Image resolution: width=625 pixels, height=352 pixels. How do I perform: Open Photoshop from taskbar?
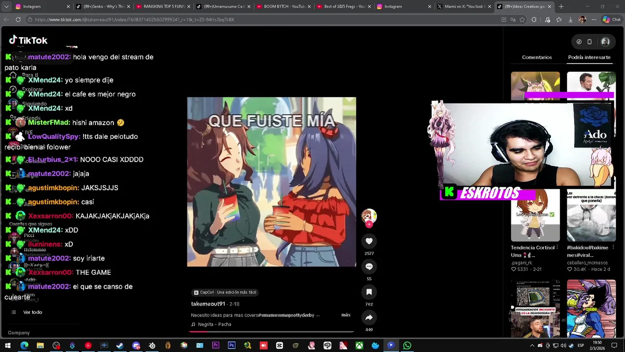click(231, 346)
